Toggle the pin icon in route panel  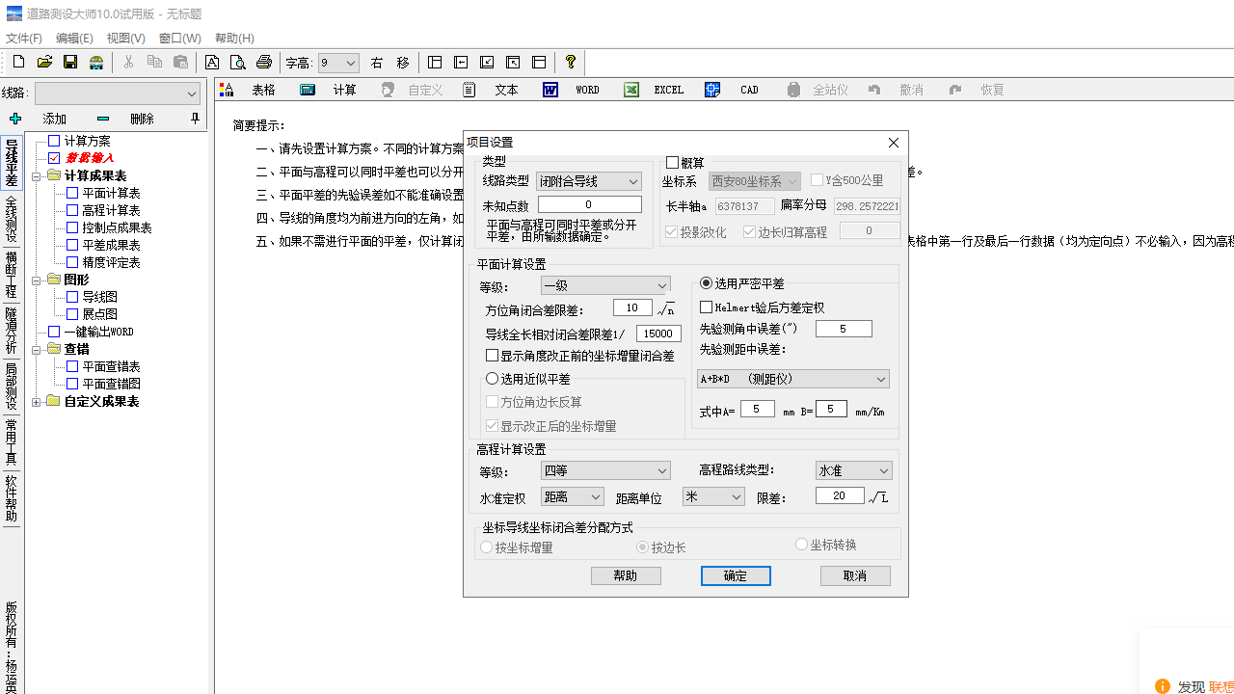tap(195, 119)
